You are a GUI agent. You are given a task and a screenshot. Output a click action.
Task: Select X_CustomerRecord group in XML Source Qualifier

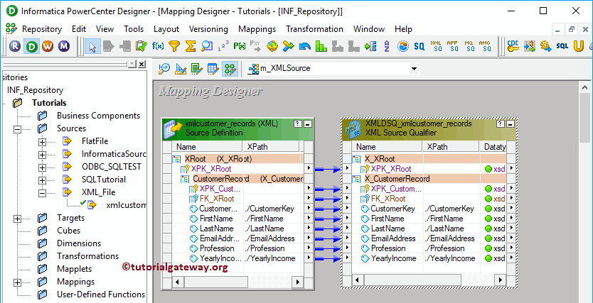(397, 179)
